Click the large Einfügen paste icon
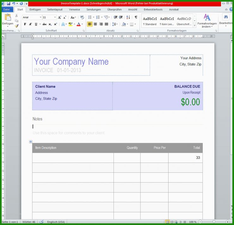 pyautogui.click(x=8, y=17)
